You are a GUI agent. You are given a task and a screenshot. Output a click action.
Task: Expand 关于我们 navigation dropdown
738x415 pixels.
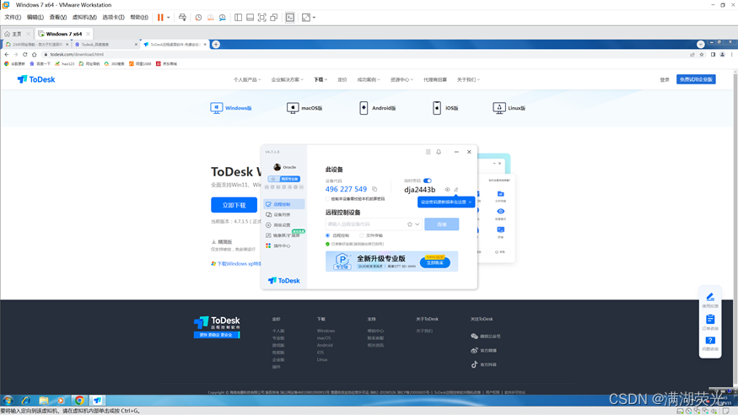click(468, 79)
